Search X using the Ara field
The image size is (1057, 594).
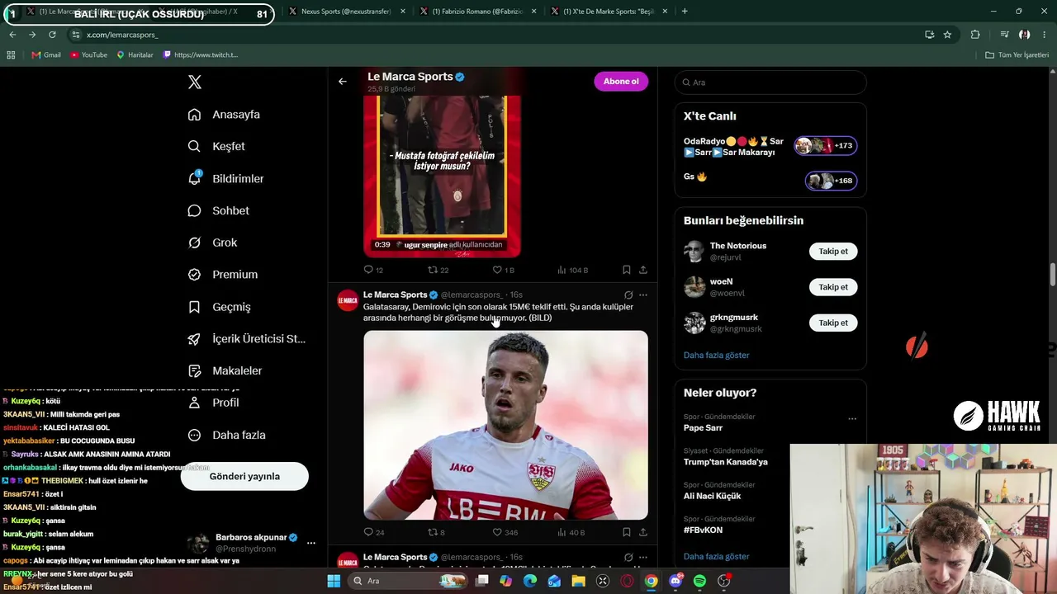point(770,82)
